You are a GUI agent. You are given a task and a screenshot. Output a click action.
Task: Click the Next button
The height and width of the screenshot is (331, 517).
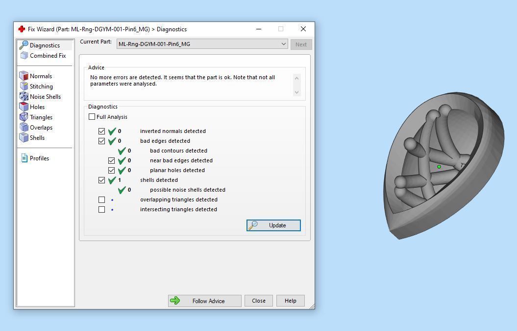(x=301, y=44)
